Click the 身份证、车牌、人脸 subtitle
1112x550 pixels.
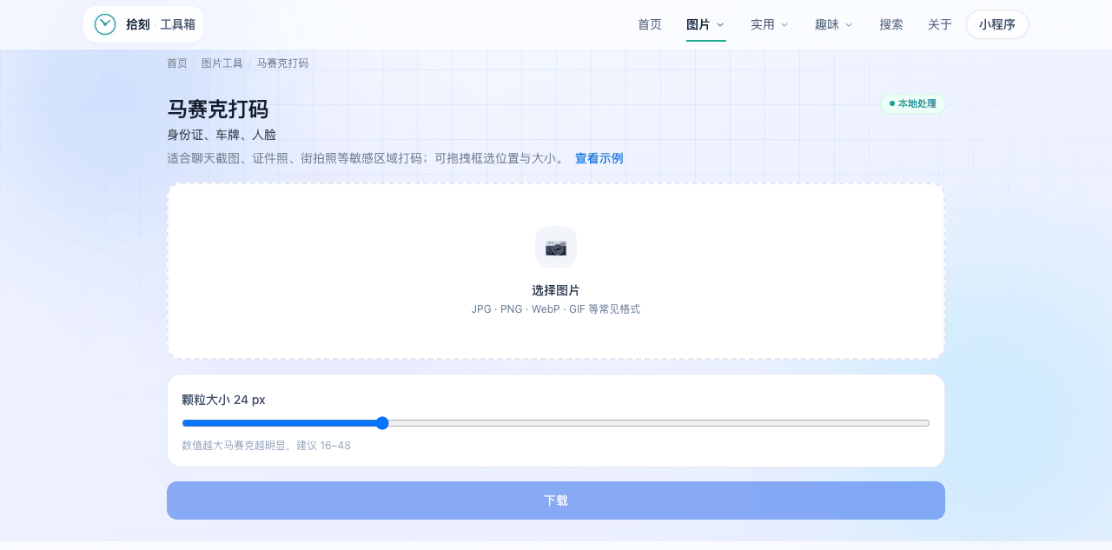coord(222,135)
